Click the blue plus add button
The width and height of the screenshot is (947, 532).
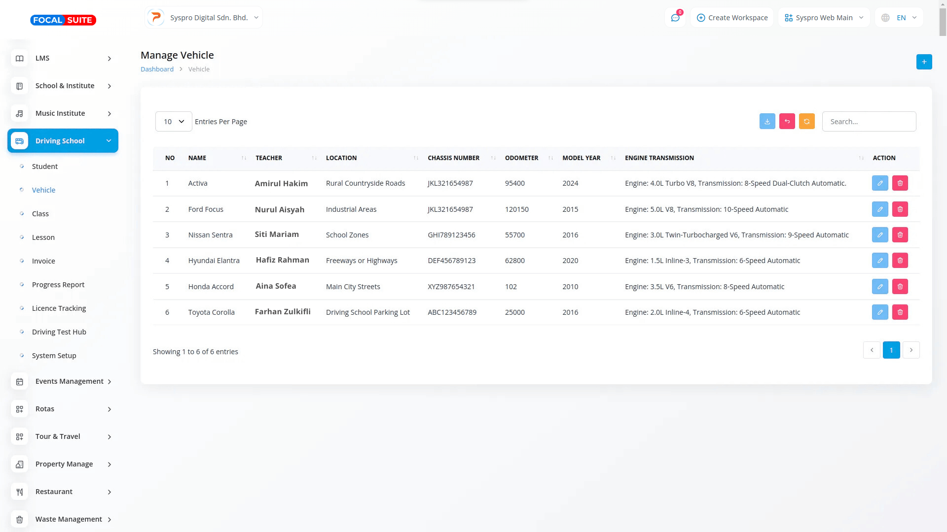click(x=924, y=62)
